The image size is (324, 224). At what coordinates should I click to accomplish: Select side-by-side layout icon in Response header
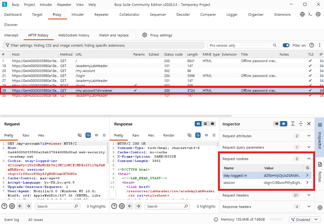[x=198, y=124]
